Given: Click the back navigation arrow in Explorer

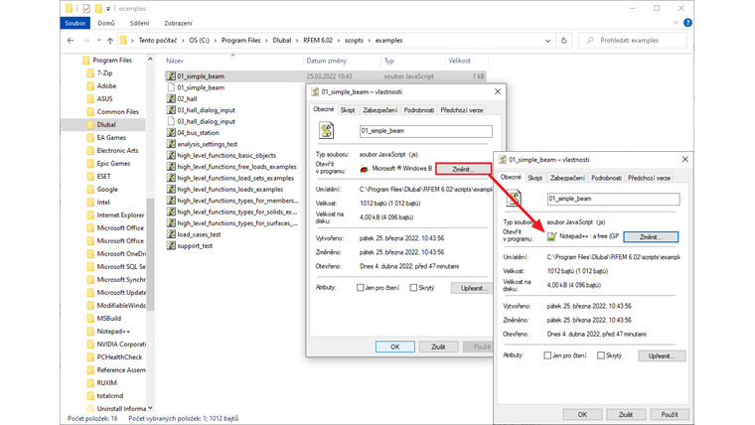Looking at the screenshot, I should click(x=71, y=41).
